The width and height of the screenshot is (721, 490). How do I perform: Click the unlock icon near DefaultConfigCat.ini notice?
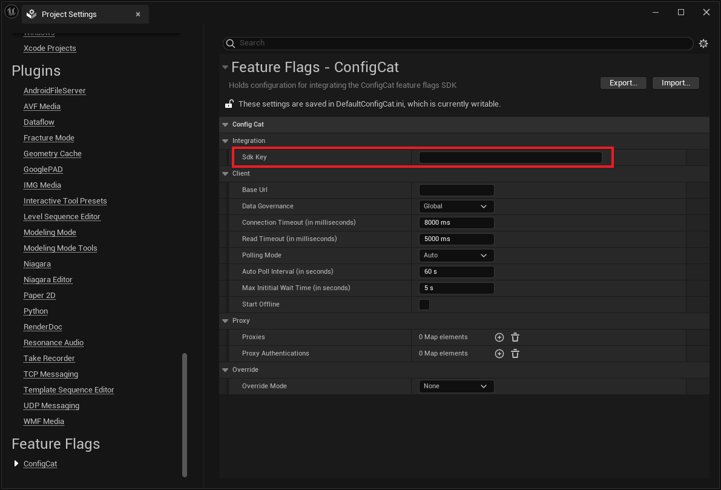(229, 104)
